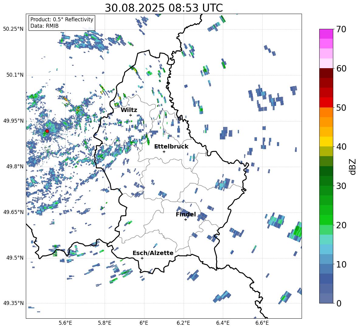Click the 49.5°N latitude label

pos(15,258)
